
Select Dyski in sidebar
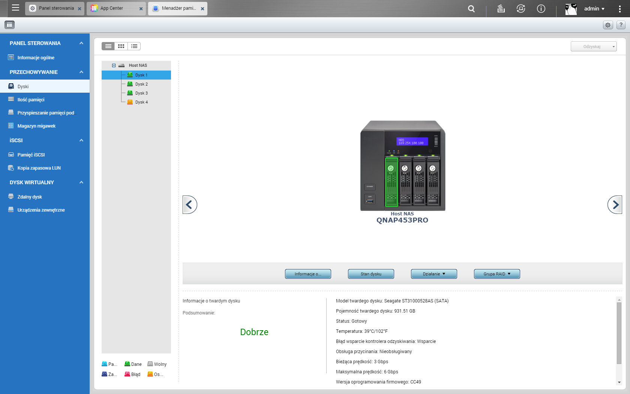click(45, 86)
